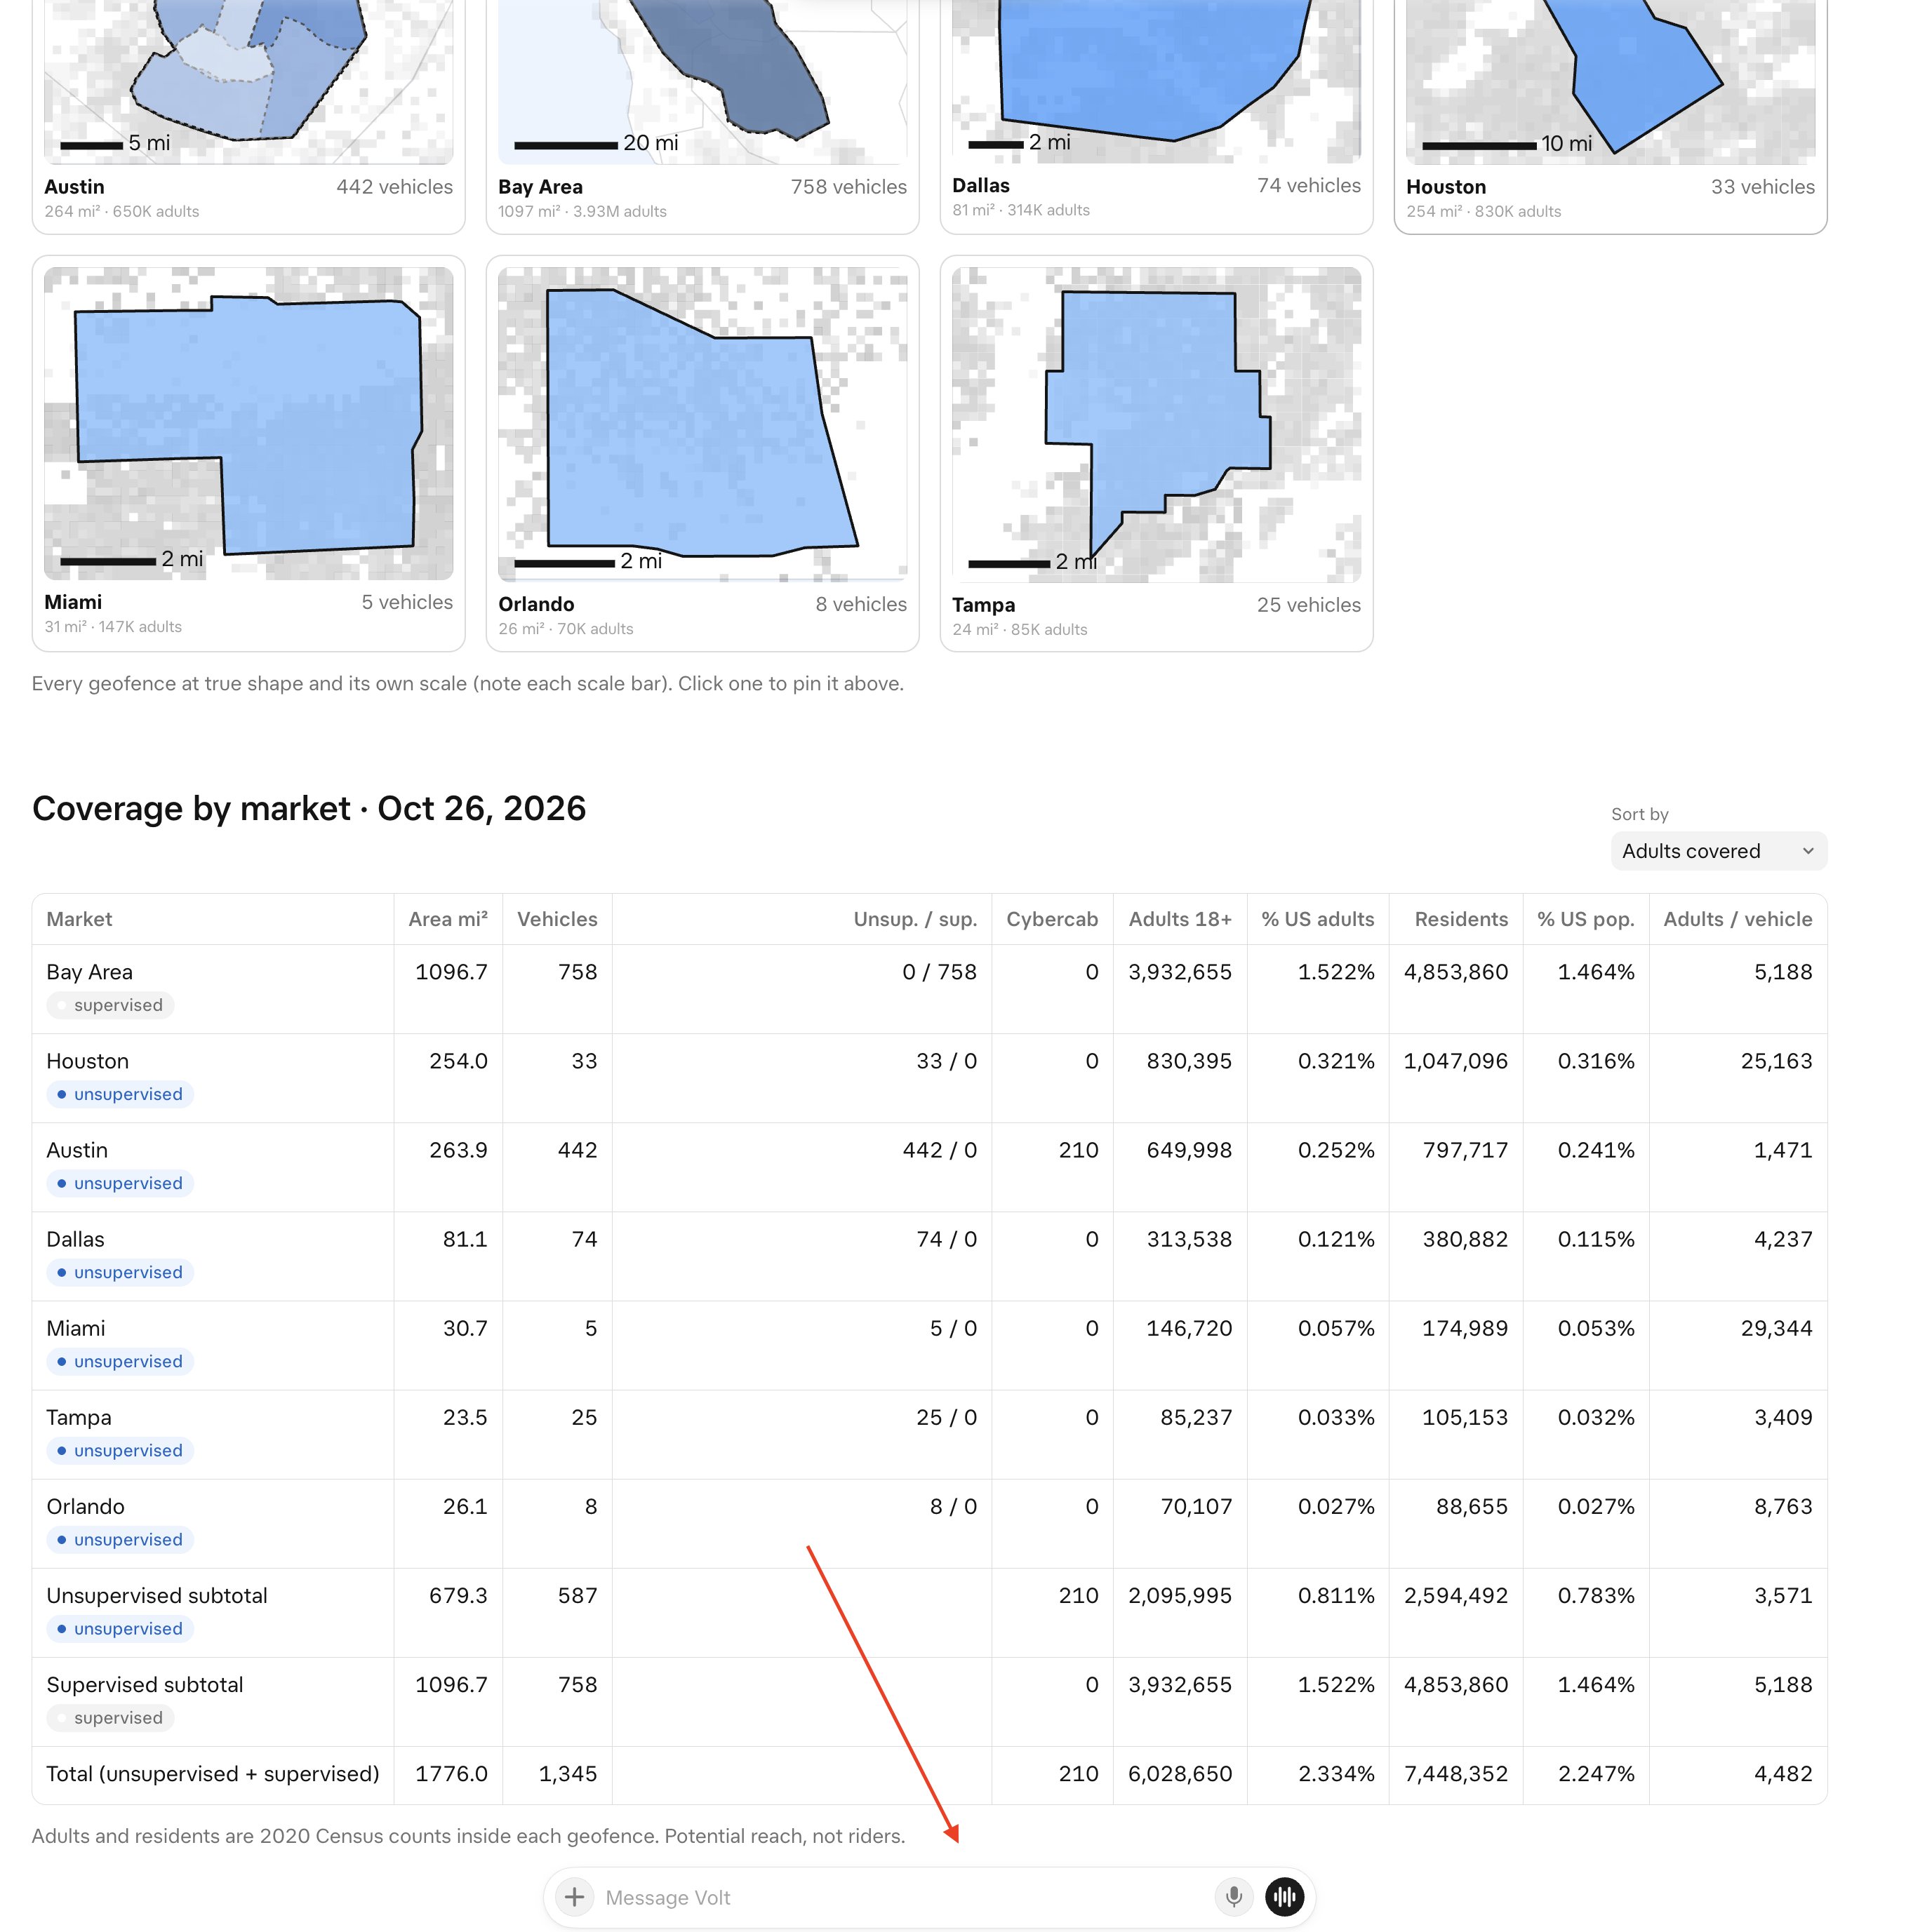1906x1932 pixels.
Task: Click the Adults 18+ column header
Action: tap(1180, 919)
